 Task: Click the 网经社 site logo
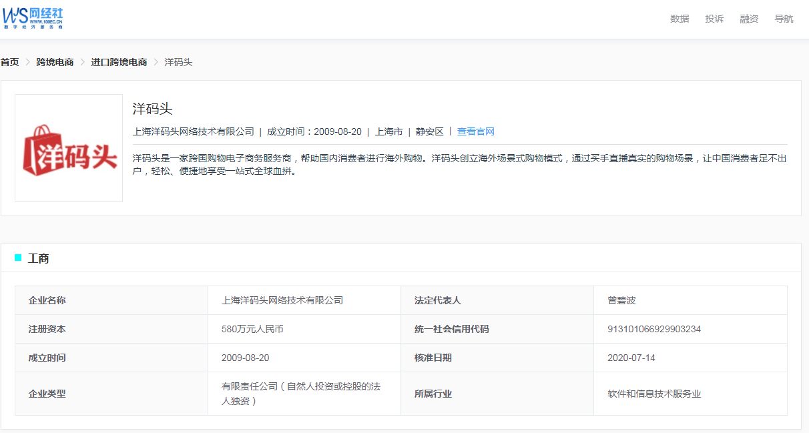[33, 18]
